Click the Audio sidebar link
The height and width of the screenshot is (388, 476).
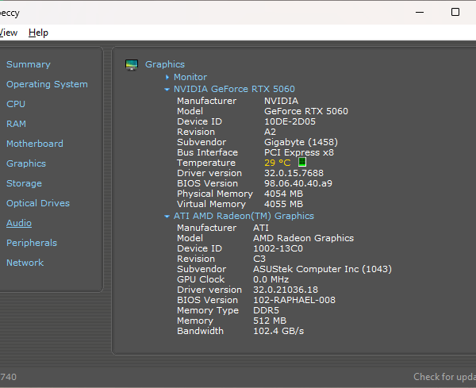pyautogui.click(x=19, y=223)
